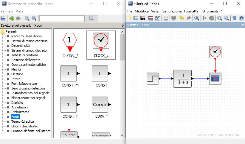Open Xcos help question mark icon
Screen dimensions: 245x144
tap(241, 18)
